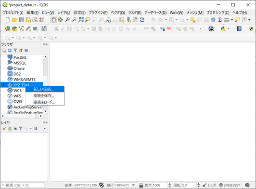Open the scale dropdown in status bar
The width and height of the screenshot is (256, 189).
coord(134,185)
